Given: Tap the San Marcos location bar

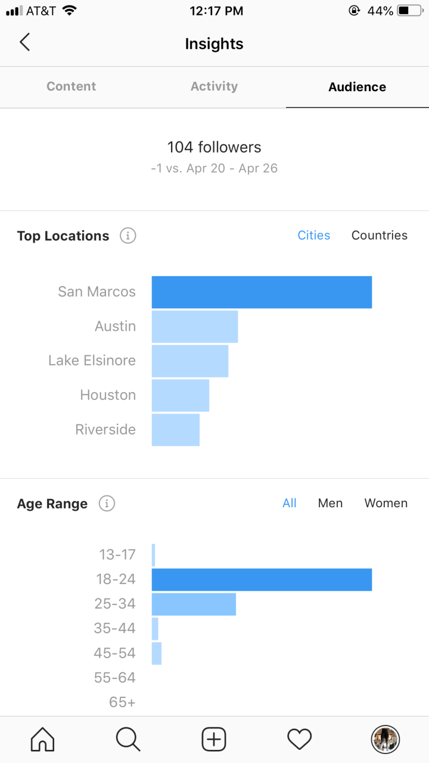Looking at the screenshot, I should point(262,292).
